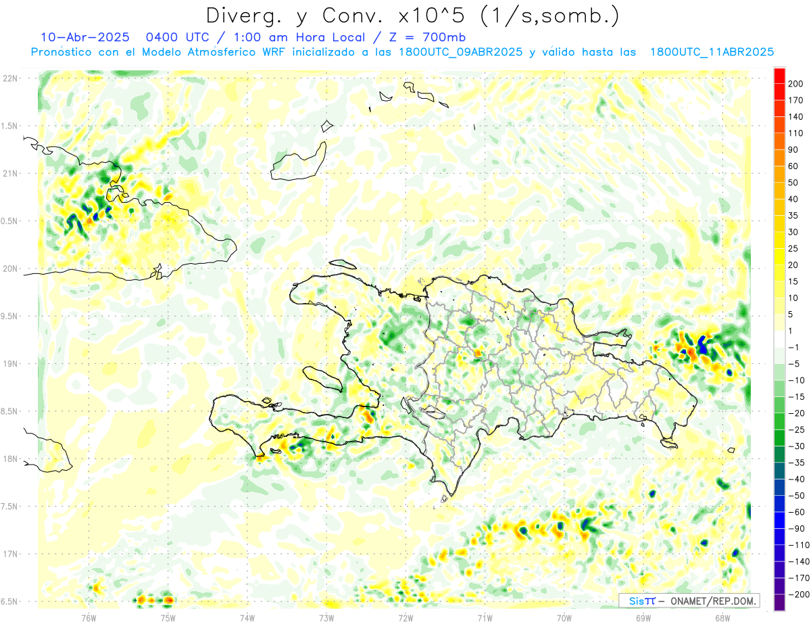Select the "10-Abr-2025" date text
The height and width of the screenshot is (627, 811).
click(84, 37)
